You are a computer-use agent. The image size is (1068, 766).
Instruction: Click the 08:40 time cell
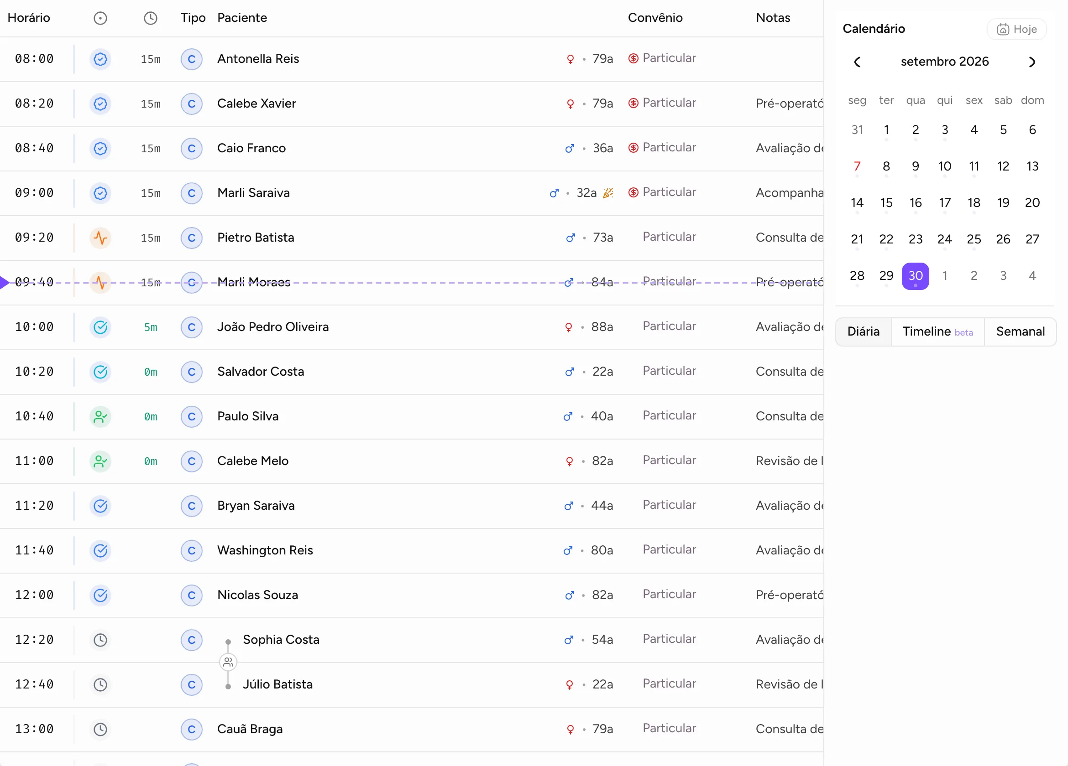click(x=34, y=148)
